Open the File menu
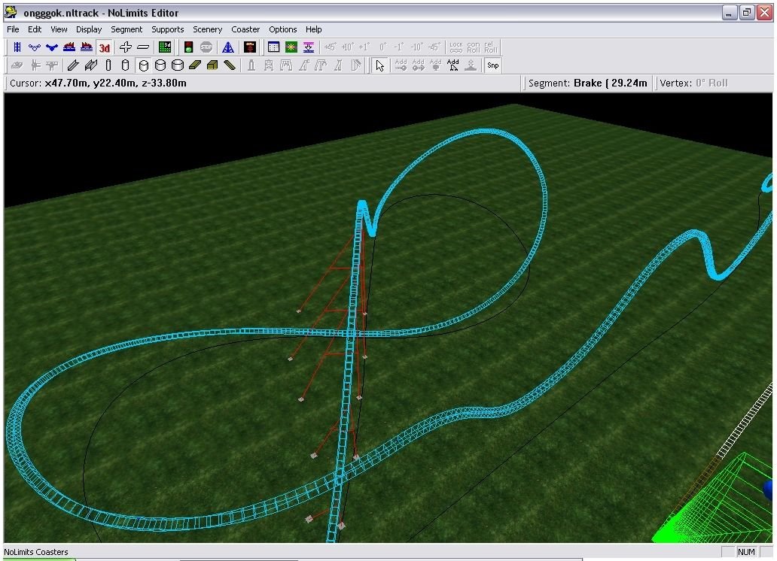This screenshot has width=777, height=561. coord(13,30)
